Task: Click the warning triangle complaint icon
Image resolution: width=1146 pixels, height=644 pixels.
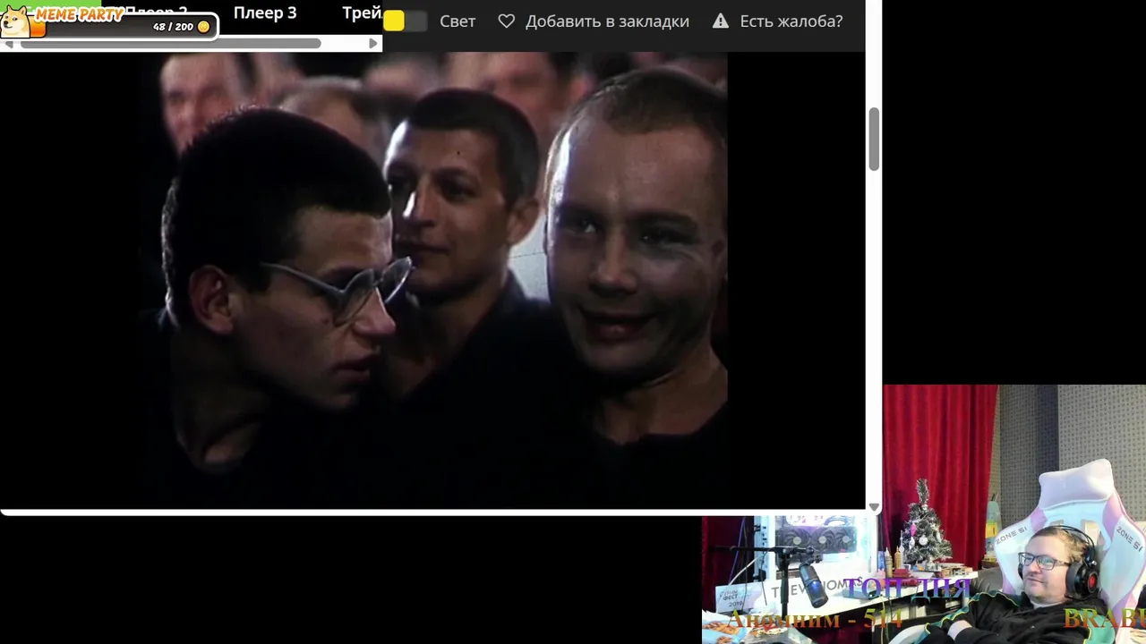Action: coord(721,21)
